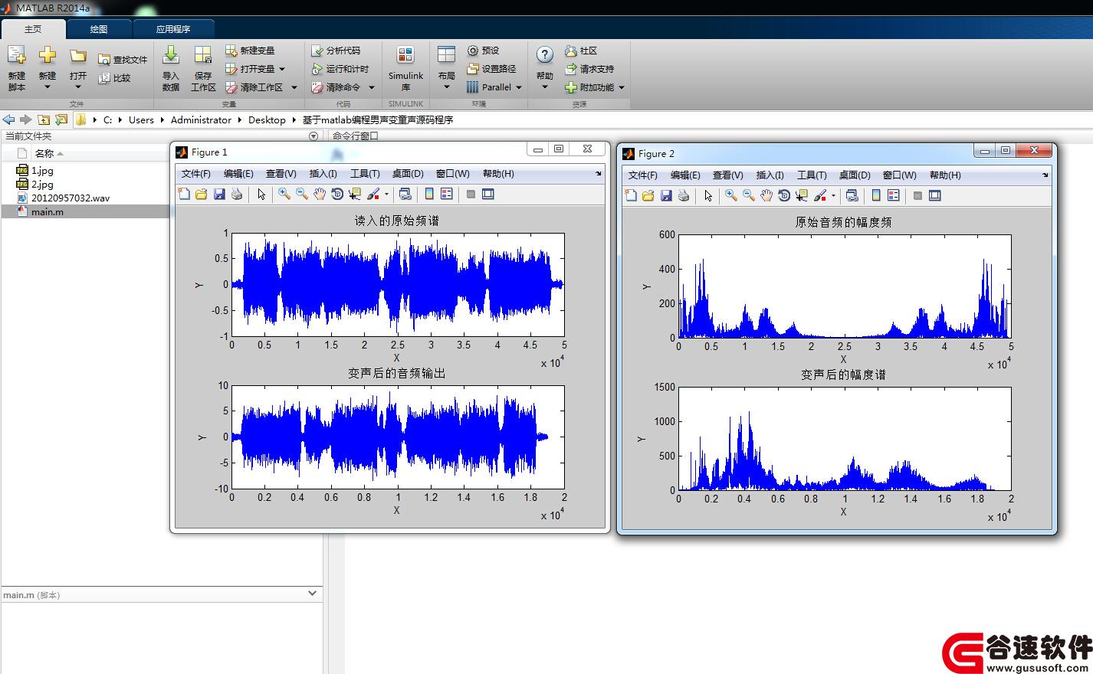Click the yellow plus New (新建) icon

(48, 55)
